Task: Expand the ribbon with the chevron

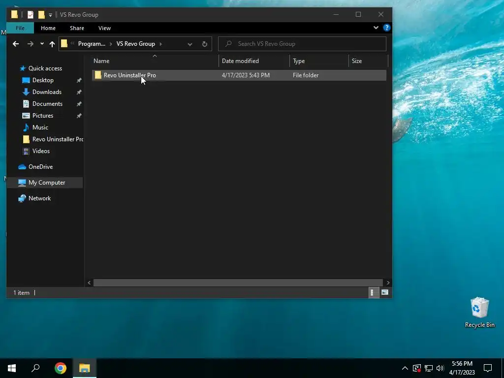Action: [376, 28]
